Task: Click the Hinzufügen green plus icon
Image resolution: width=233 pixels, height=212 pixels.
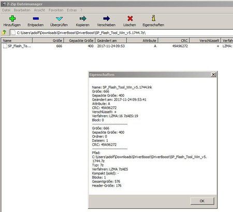Action: [12, 18]
